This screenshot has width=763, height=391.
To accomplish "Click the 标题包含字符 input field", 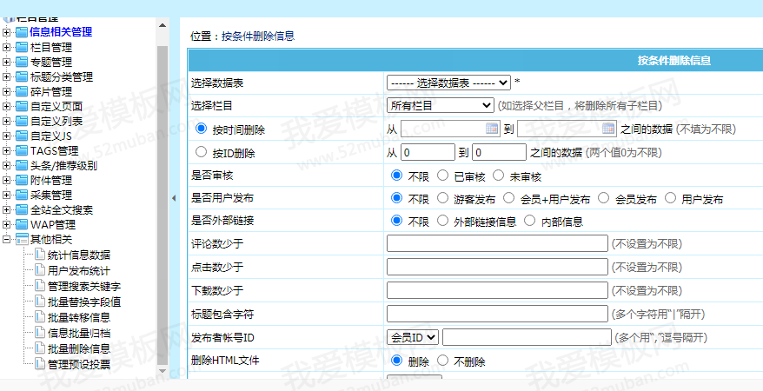I will tap(497, 314).
